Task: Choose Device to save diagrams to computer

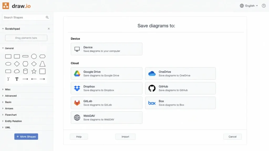Action: pos(107,49)
